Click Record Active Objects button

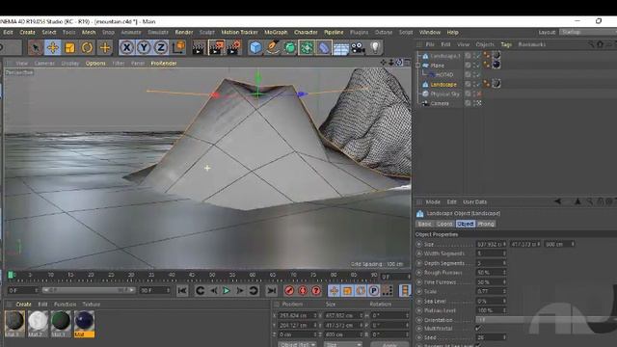point(289,291)
